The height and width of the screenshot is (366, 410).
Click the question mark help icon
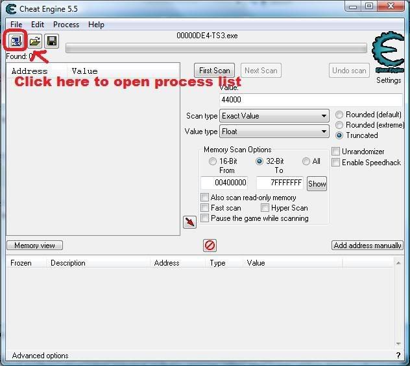click(398, 355)
